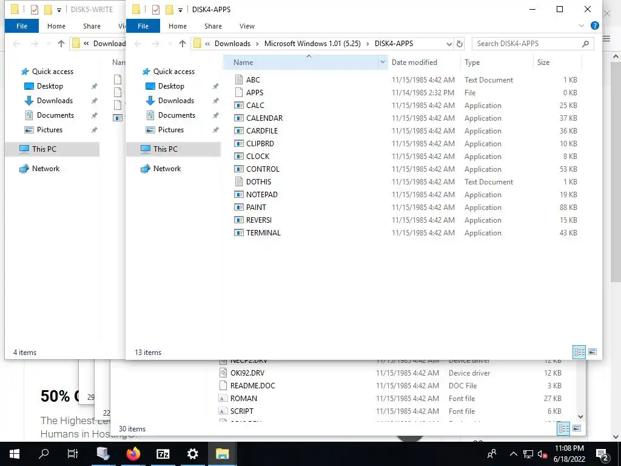This screenshot has height=466, width=621.
Task: Sort by the Type column header
Action: coord(472,62)
